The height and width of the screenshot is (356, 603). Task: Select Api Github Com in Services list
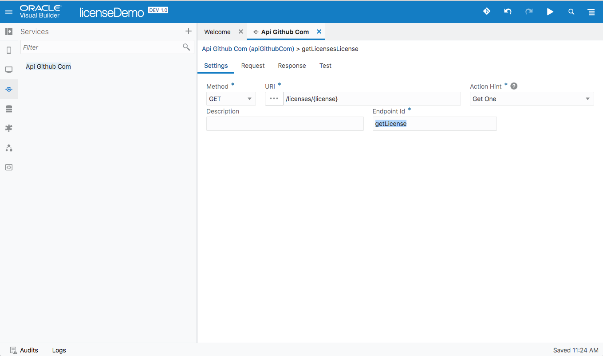[48, 67]
